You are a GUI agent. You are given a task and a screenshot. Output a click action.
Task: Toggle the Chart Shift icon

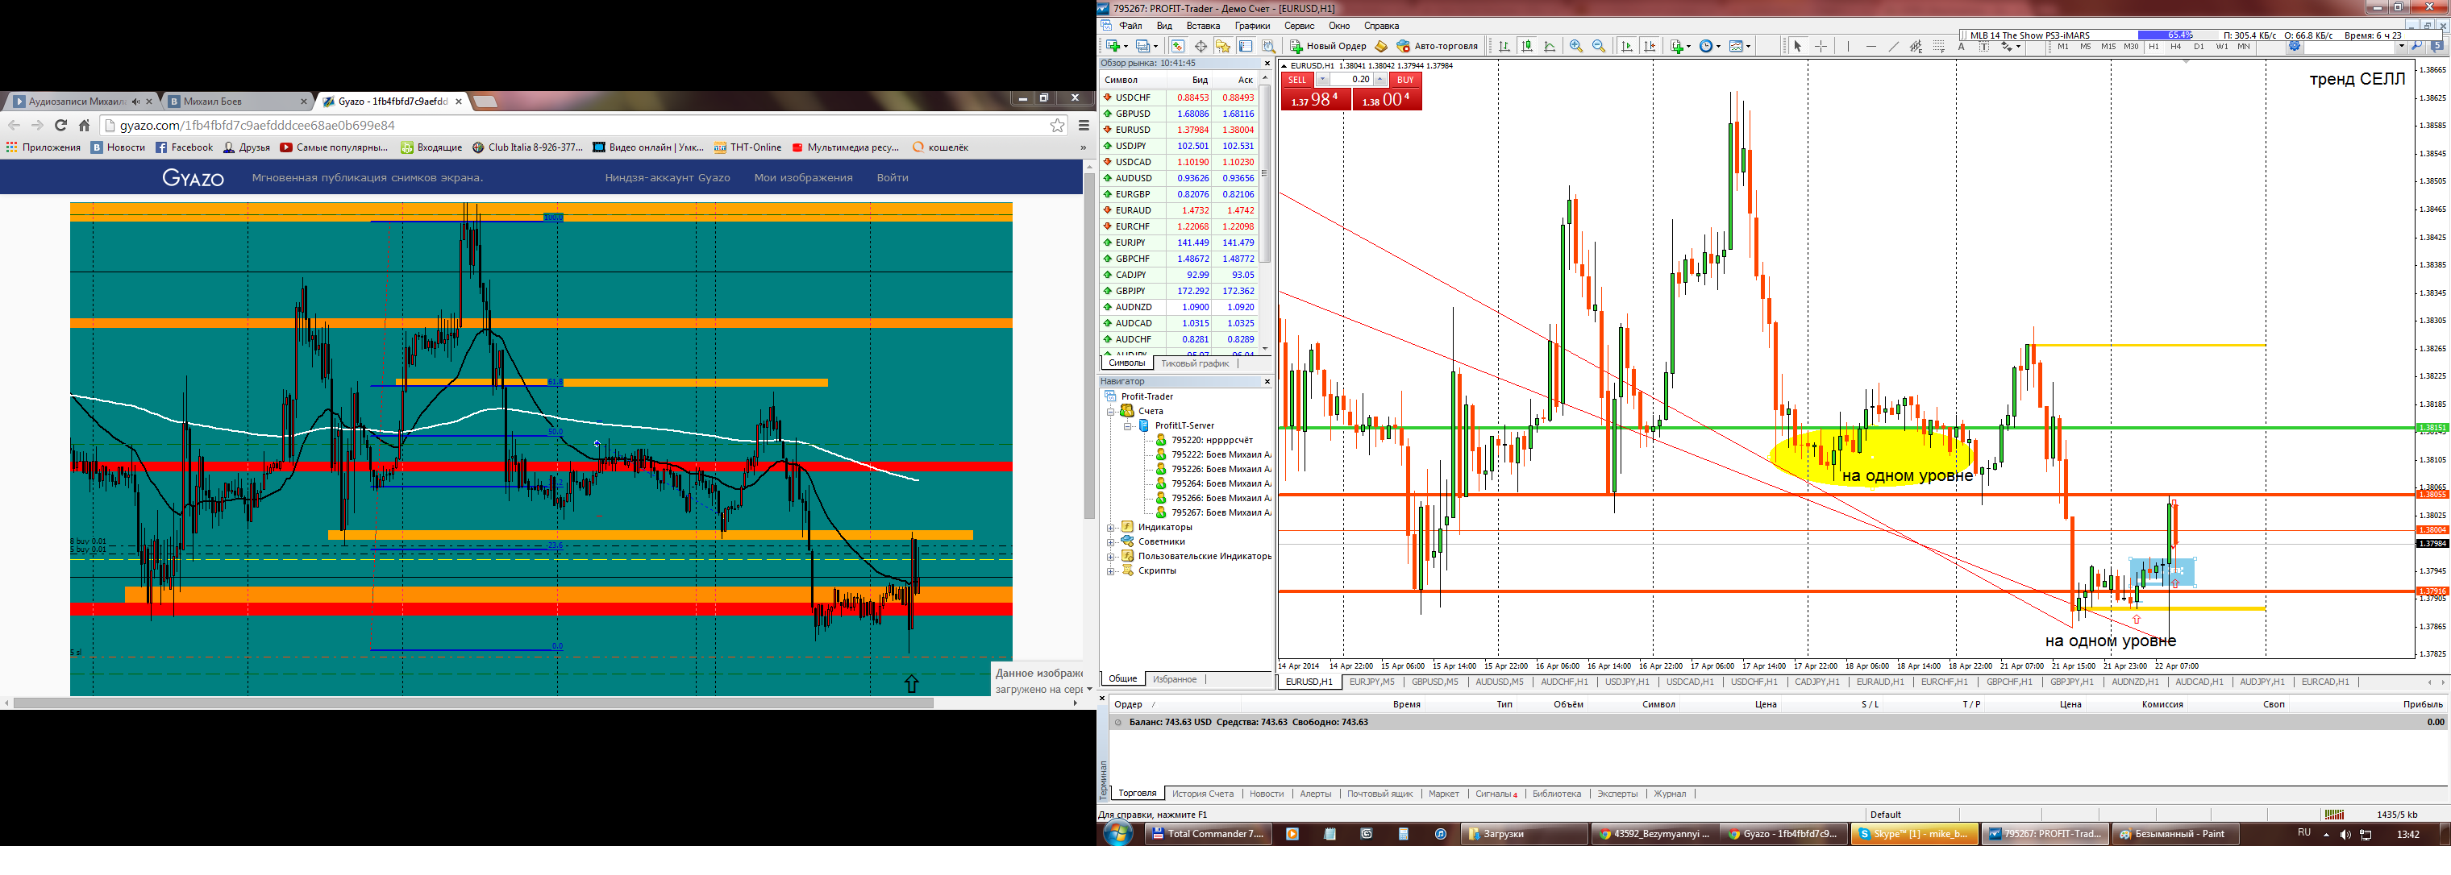[x=1650, y=46]
